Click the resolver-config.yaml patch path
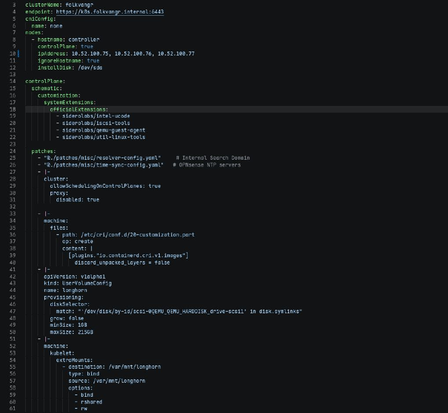This screenshot has width=448, height=413. point(102,158)
